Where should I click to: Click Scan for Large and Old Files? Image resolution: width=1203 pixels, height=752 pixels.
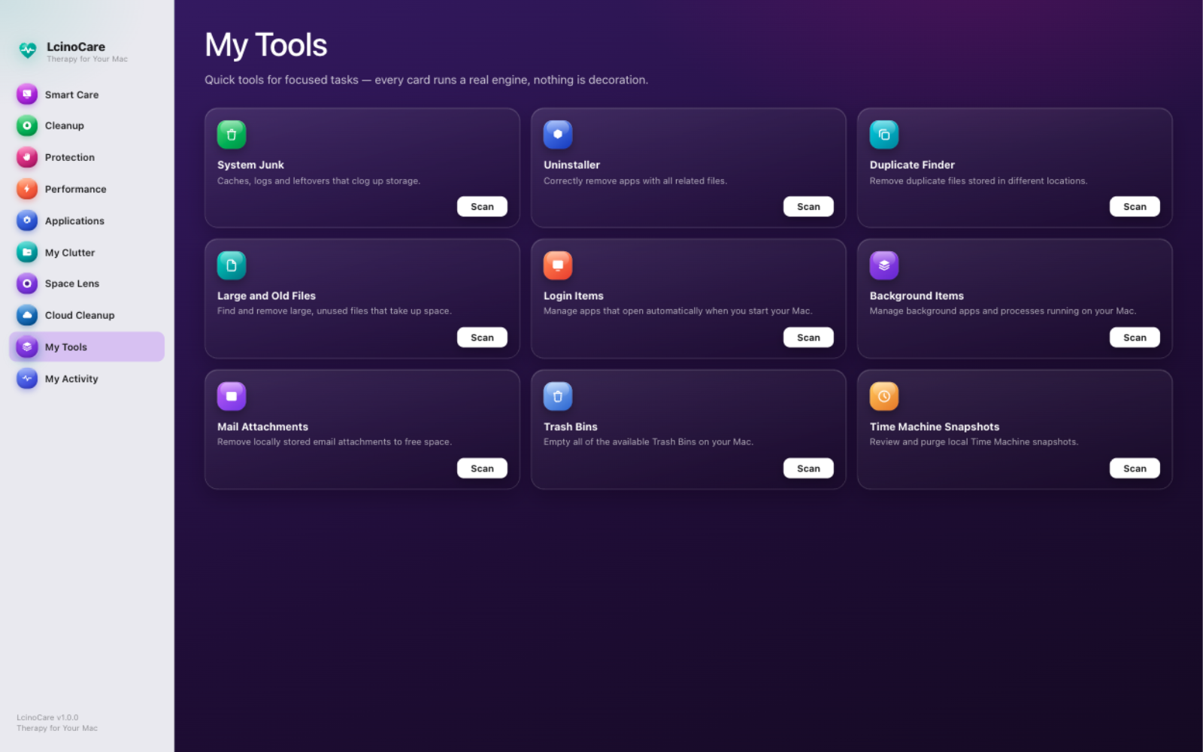(482, 338)
